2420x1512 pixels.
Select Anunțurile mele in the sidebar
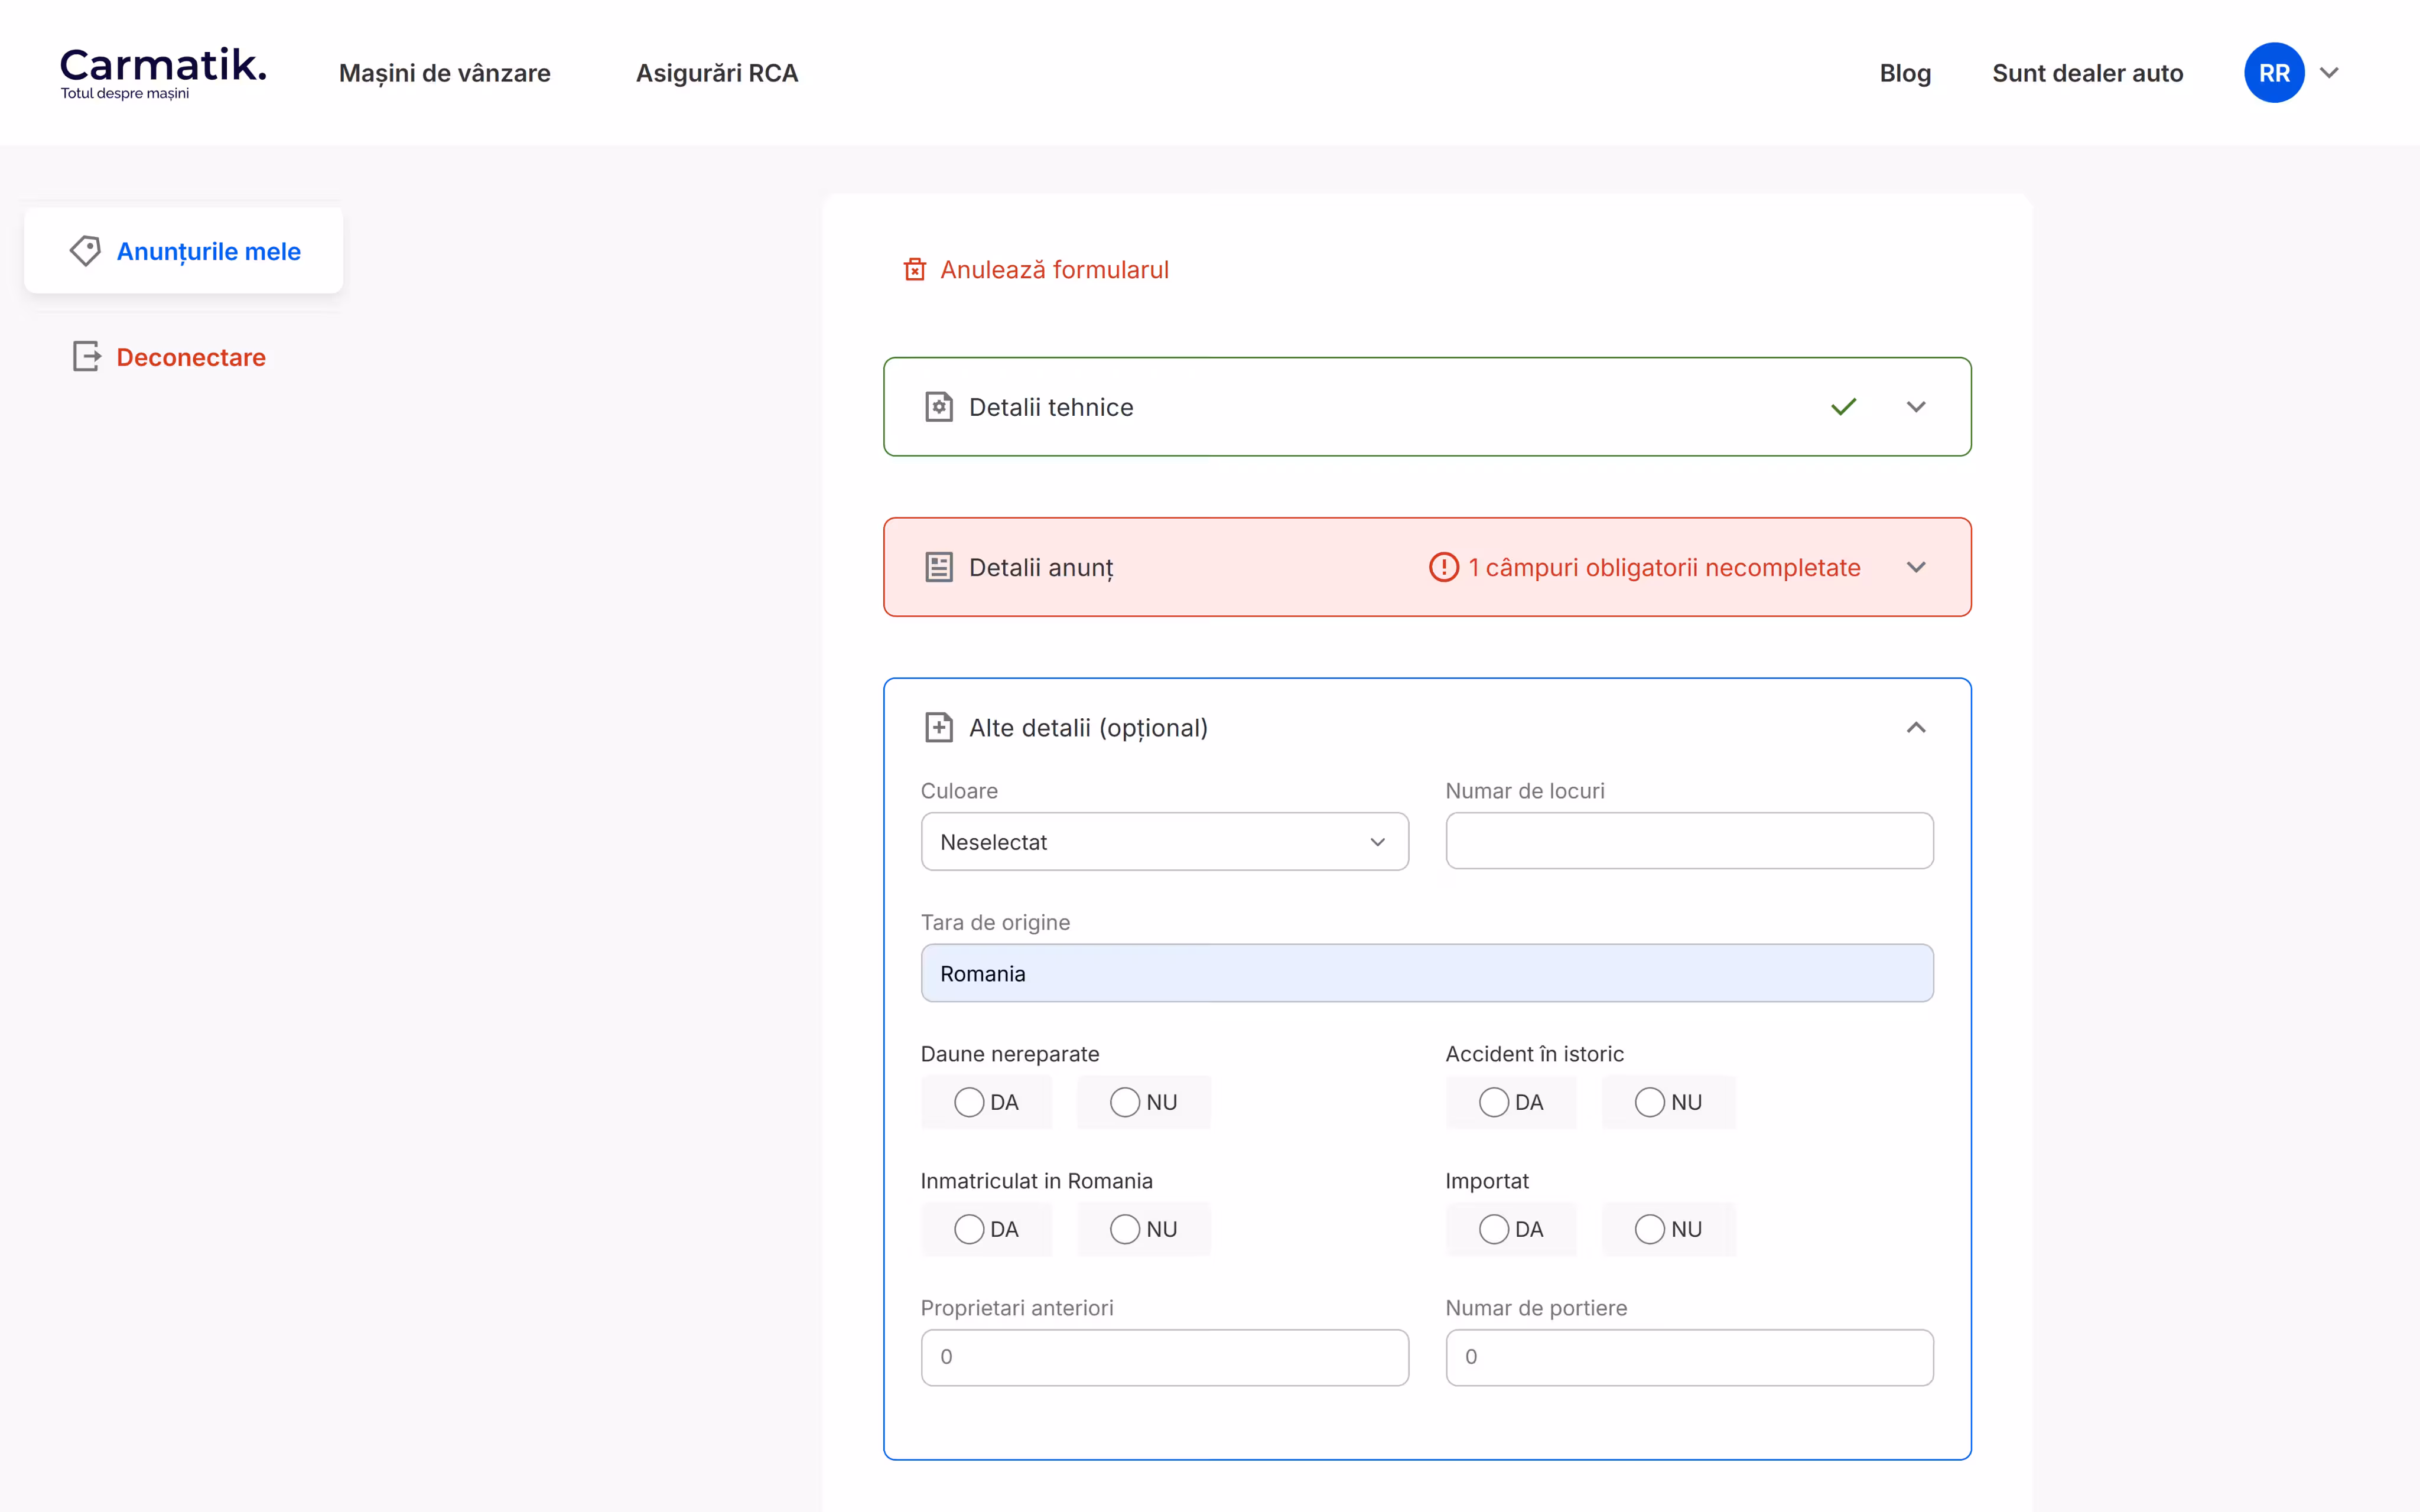[183, 251]
